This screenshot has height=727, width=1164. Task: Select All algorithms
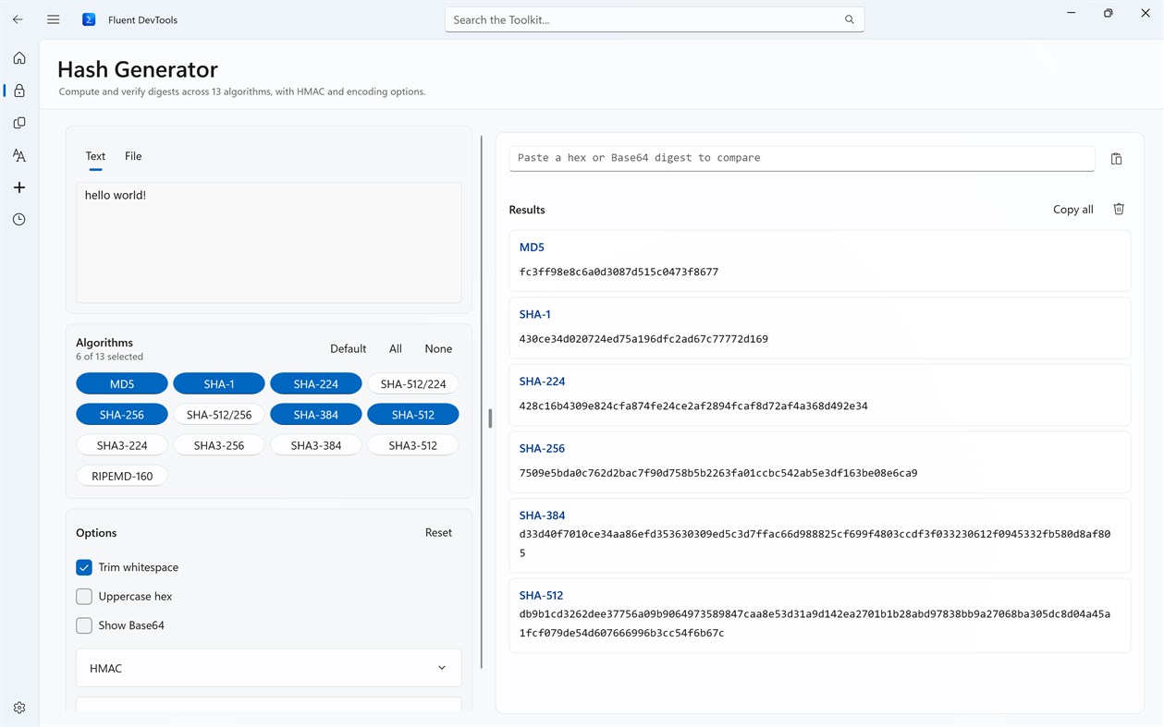396,349
